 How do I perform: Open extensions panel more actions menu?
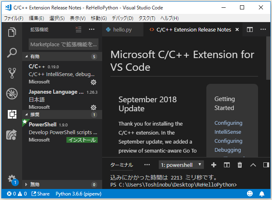(91, 29)
